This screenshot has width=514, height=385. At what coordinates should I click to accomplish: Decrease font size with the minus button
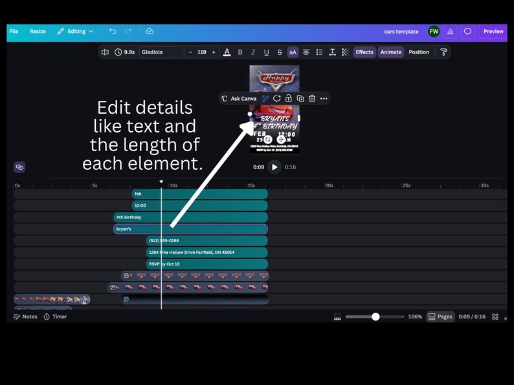coord(190,52)
